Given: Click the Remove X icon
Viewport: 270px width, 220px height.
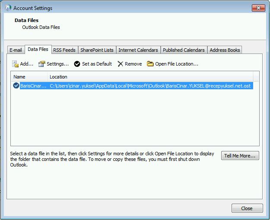Looking at the screenshot, I should pyautogui.click(x=120, y=64).
